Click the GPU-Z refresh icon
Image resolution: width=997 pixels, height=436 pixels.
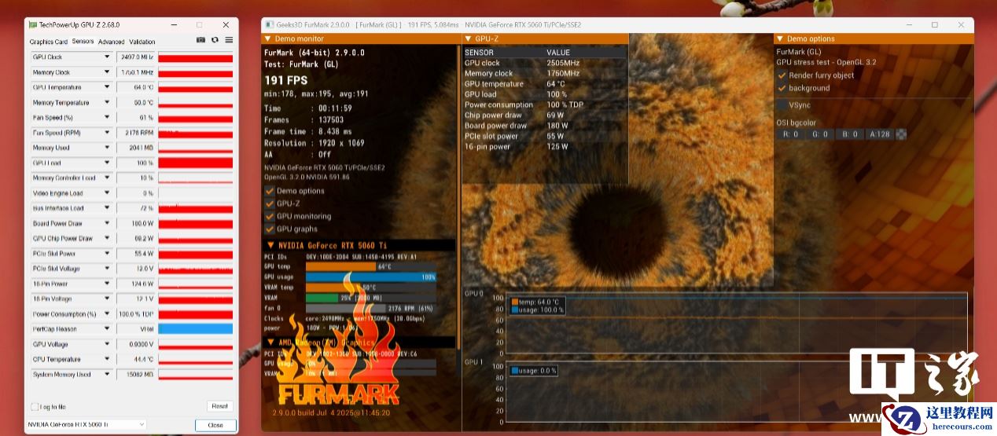coord(215,40)
